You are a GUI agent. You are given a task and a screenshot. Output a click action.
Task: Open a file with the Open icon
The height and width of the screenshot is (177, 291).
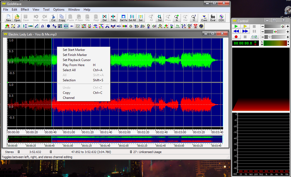pos(17,18)
